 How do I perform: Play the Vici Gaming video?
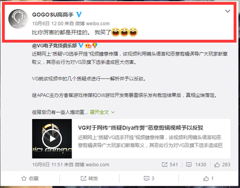click(52, 139)
